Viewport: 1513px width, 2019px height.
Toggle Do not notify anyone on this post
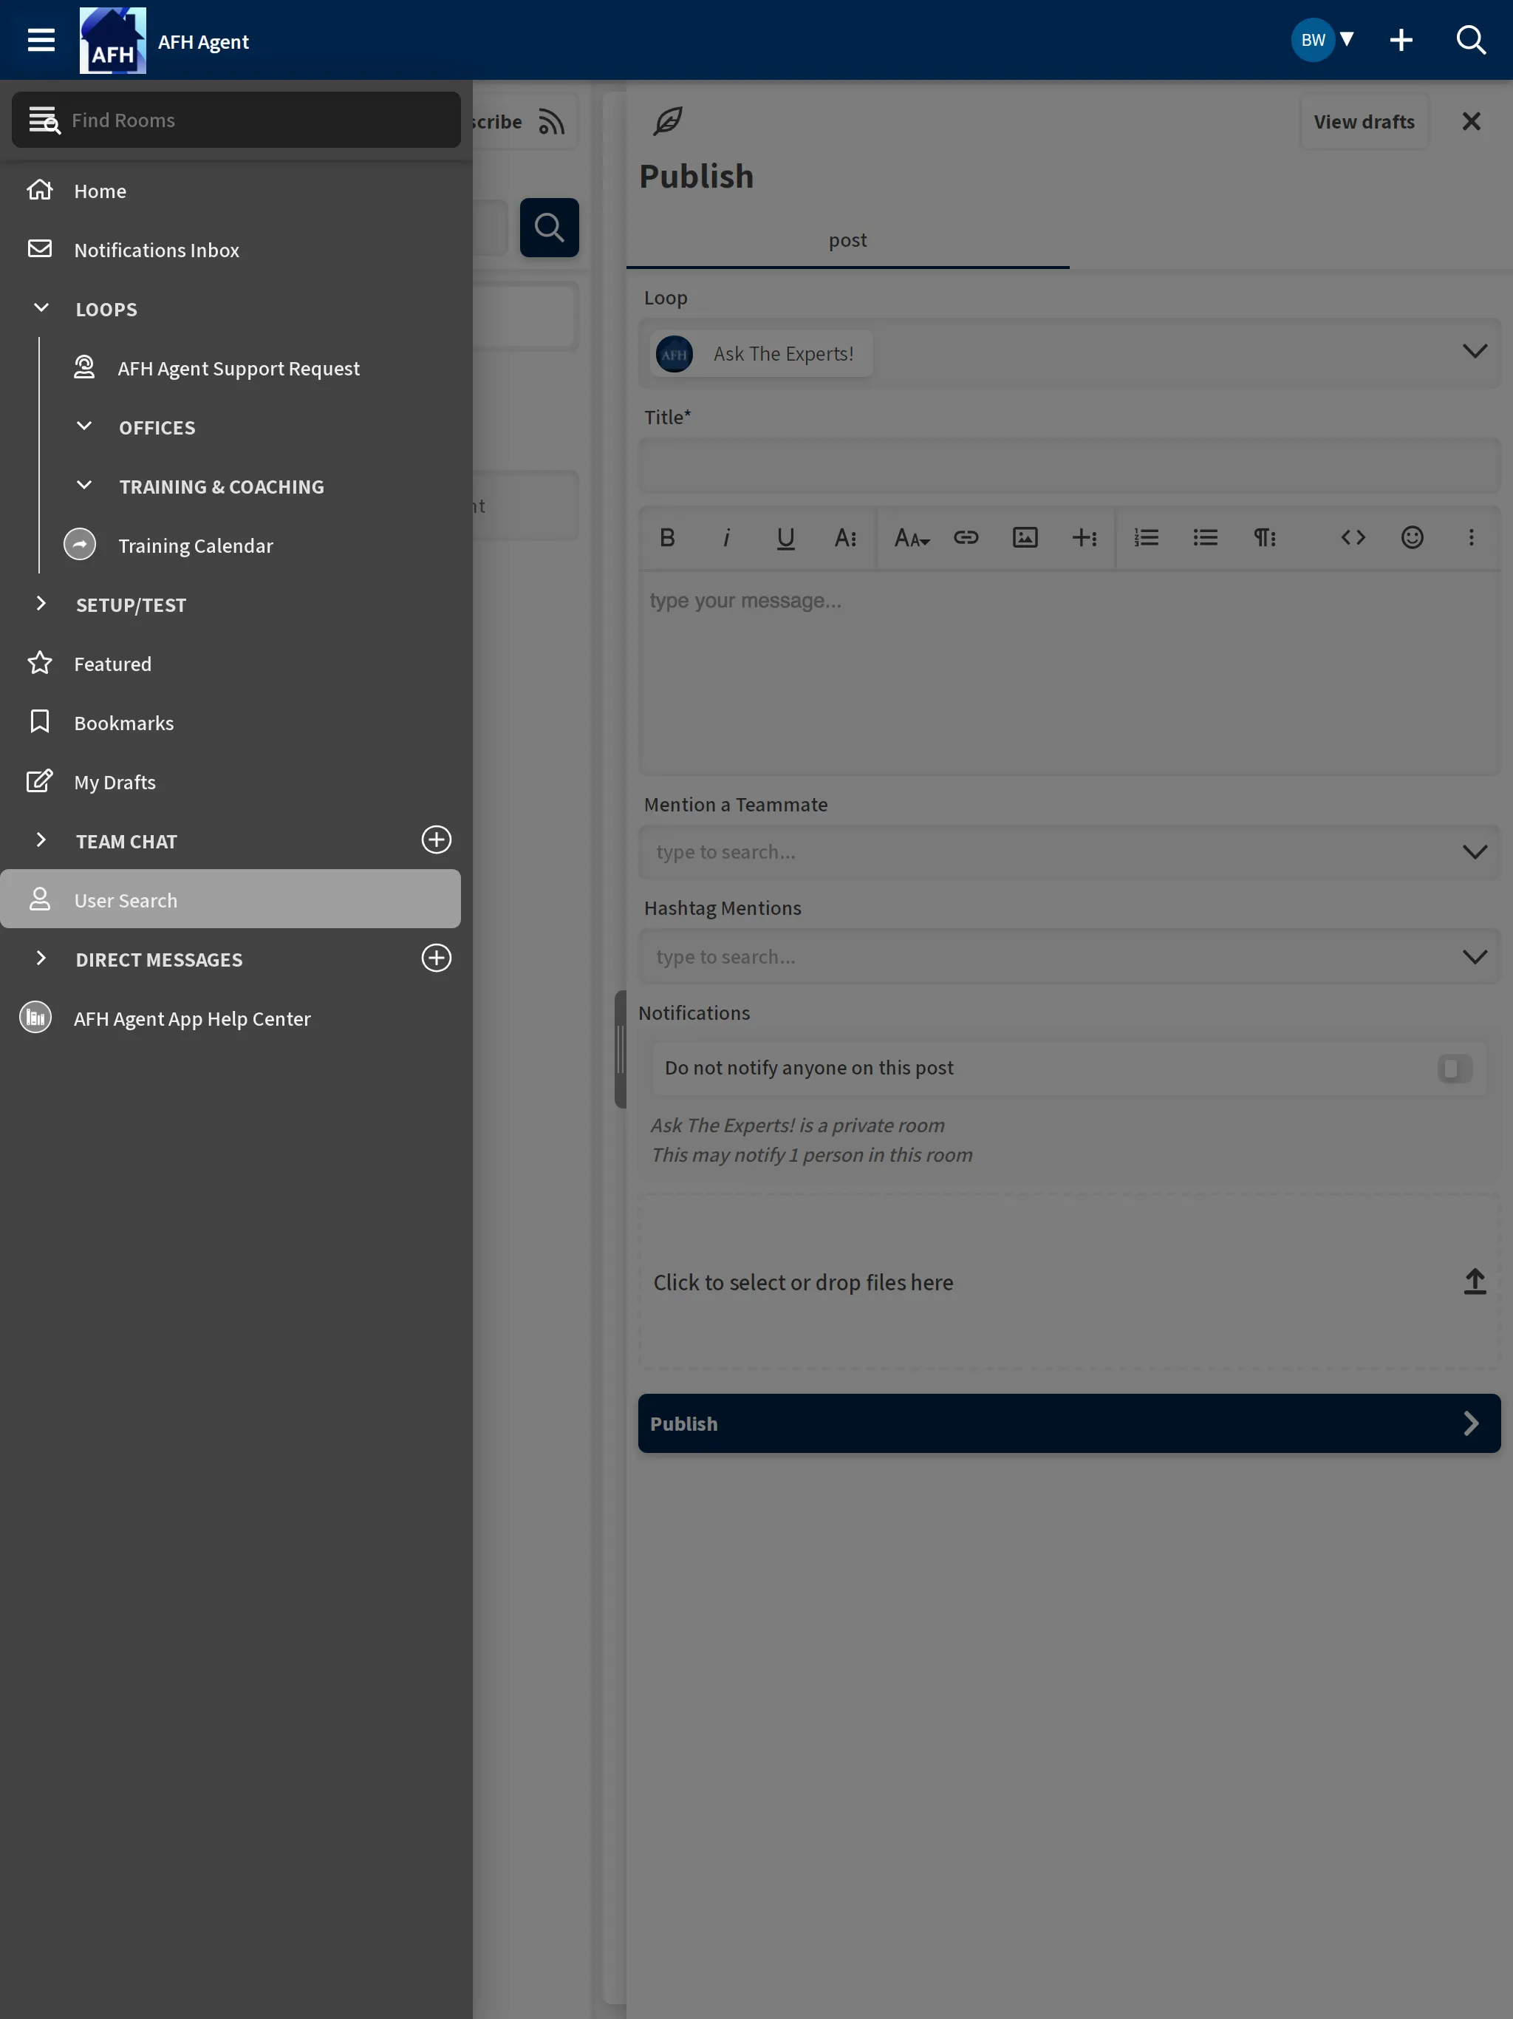point(1455,1068)
